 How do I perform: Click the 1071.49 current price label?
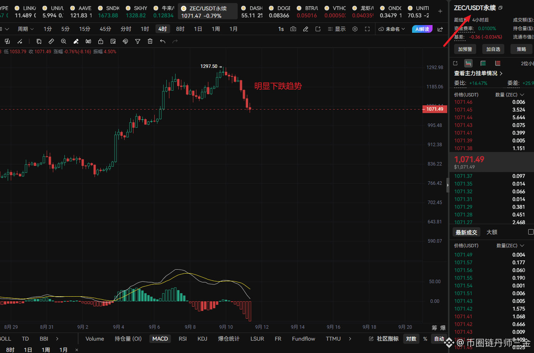pos(434,109)
